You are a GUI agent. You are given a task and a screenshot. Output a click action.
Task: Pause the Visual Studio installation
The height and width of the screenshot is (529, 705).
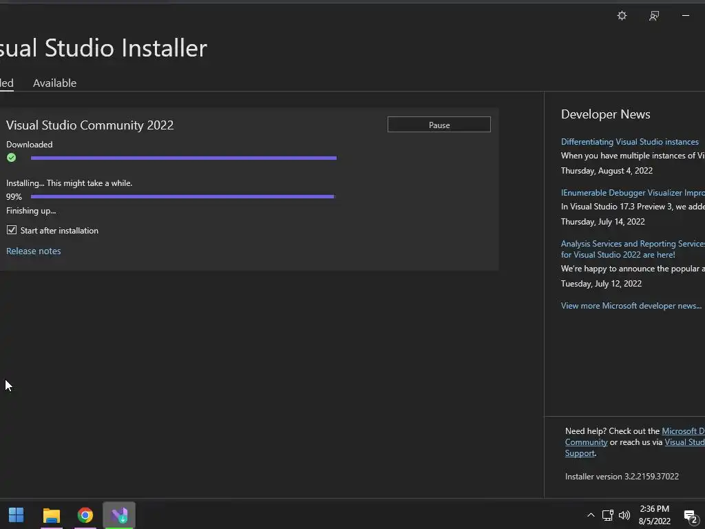pyautogui.click(x=439, y=125)
